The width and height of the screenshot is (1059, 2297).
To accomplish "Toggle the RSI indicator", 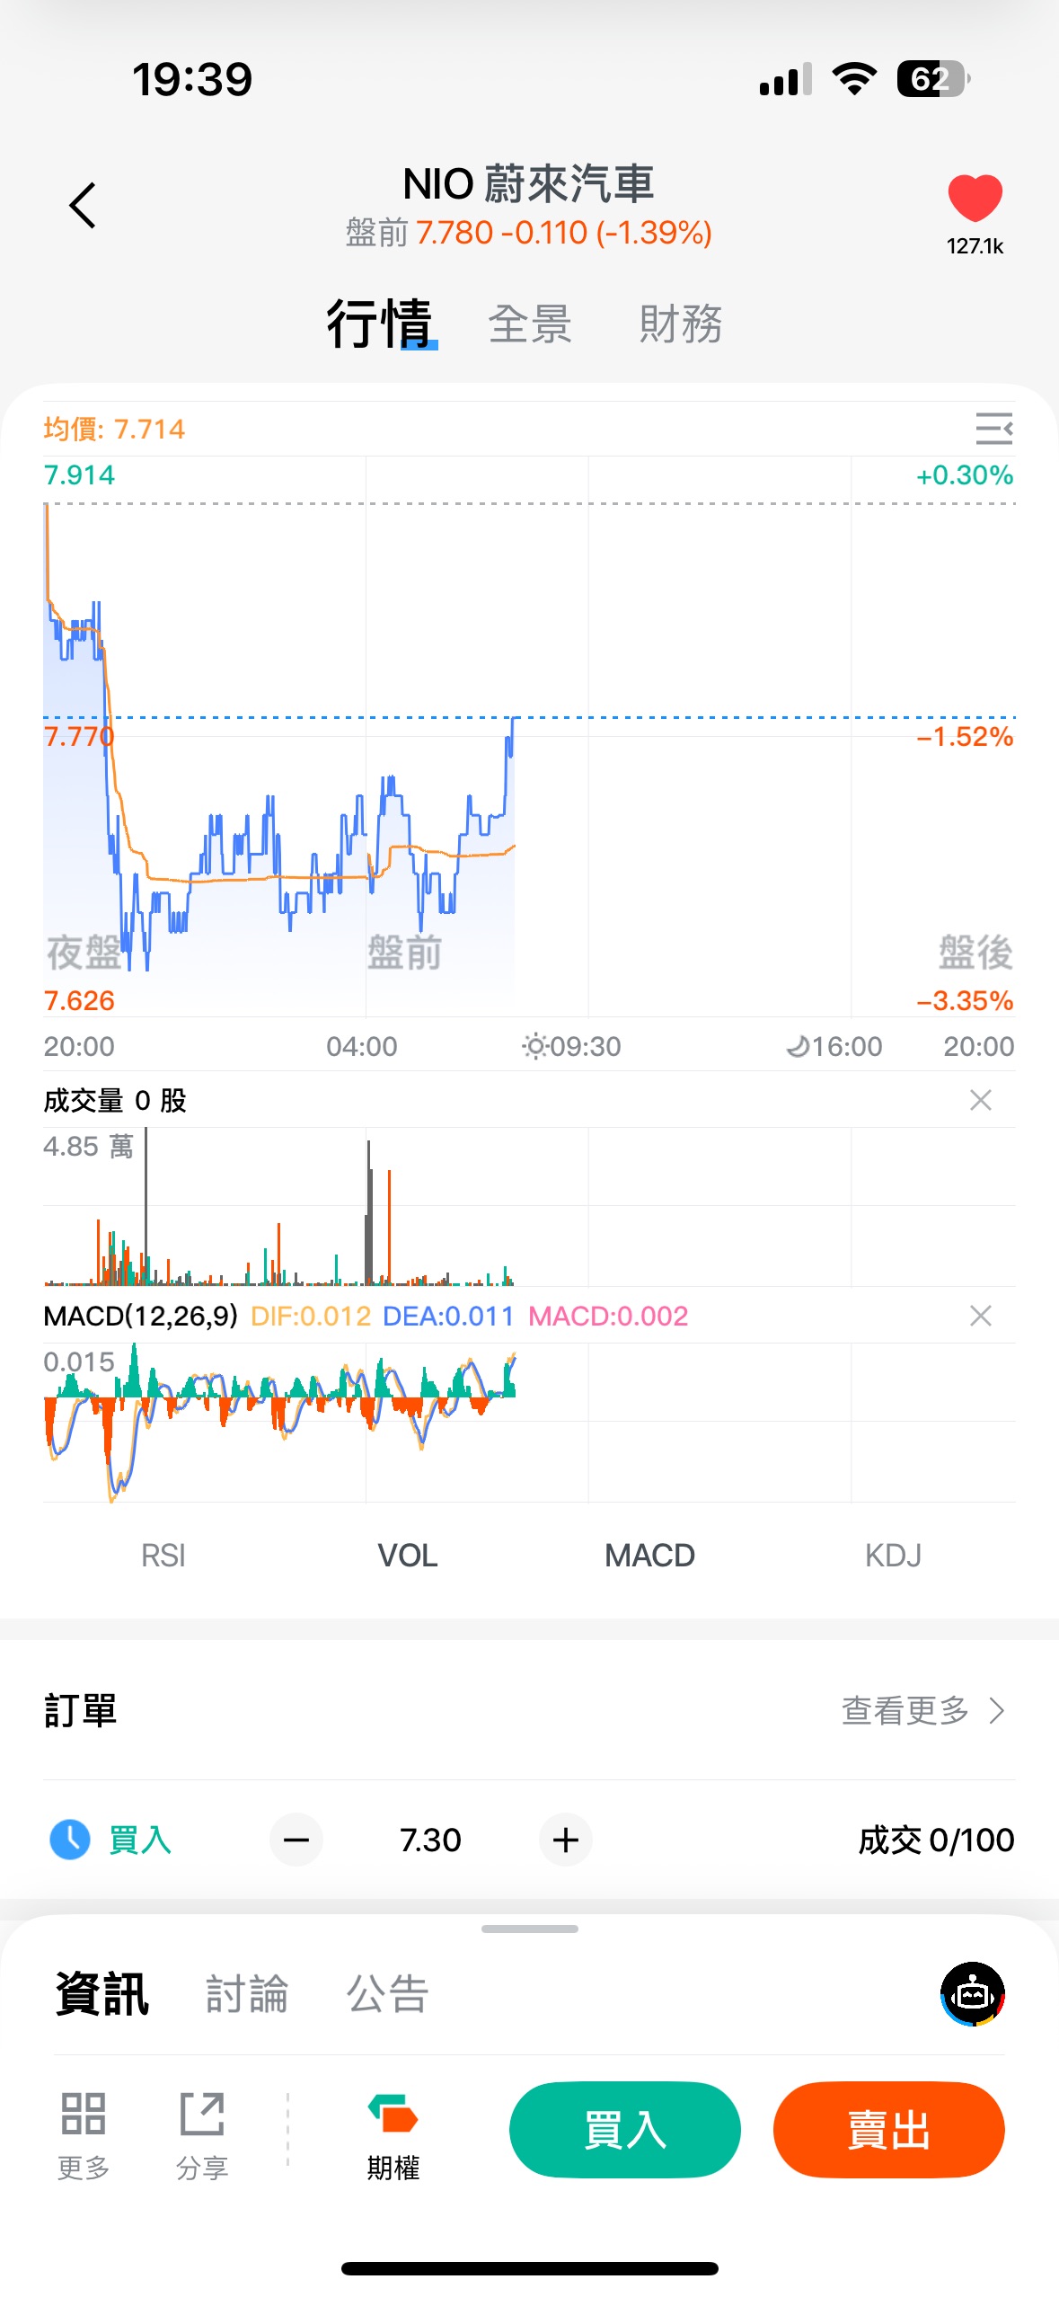I will click(x=163, y=1555).
